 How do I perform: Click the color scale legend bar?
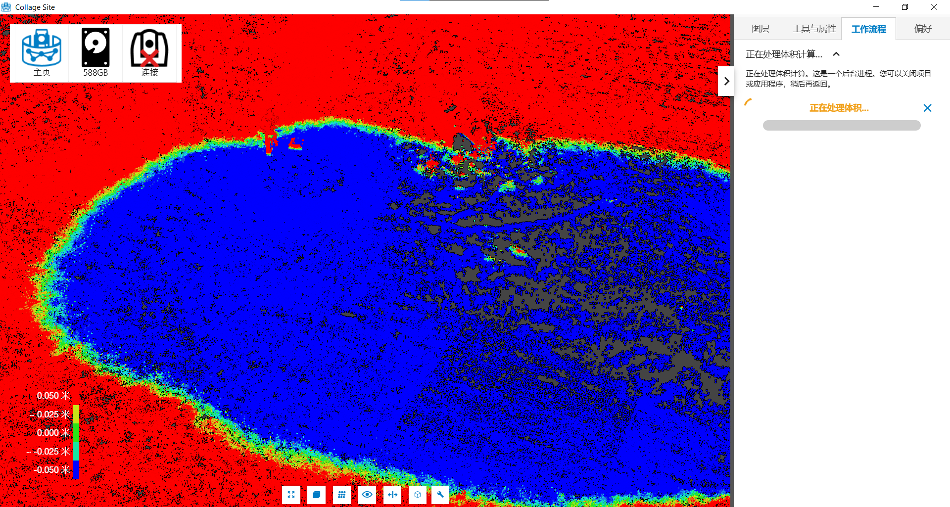point(76,442)
